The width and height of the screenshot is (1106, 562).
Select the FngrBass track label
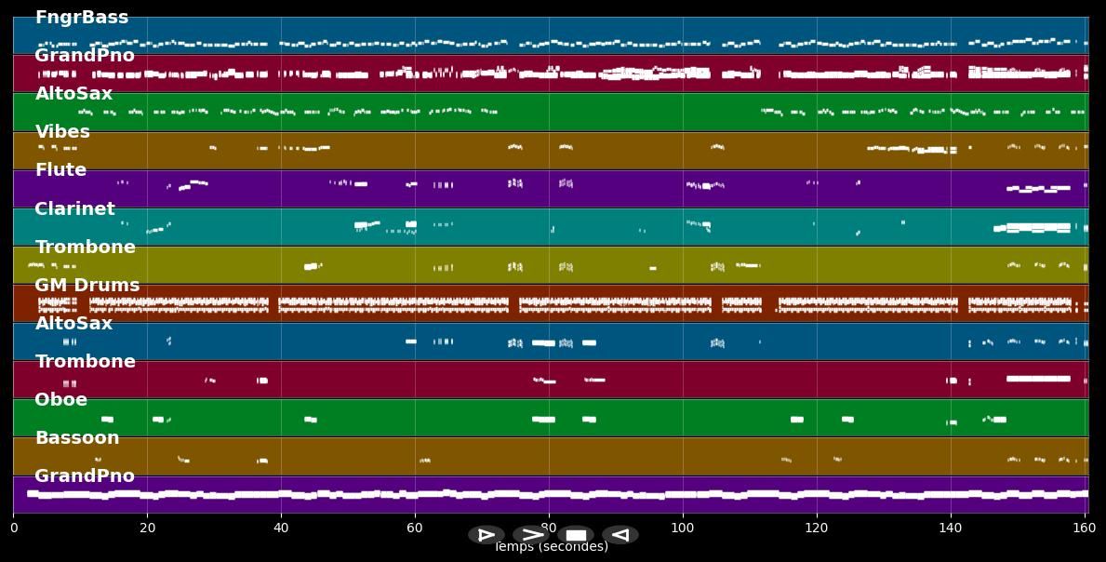point(82,18)
